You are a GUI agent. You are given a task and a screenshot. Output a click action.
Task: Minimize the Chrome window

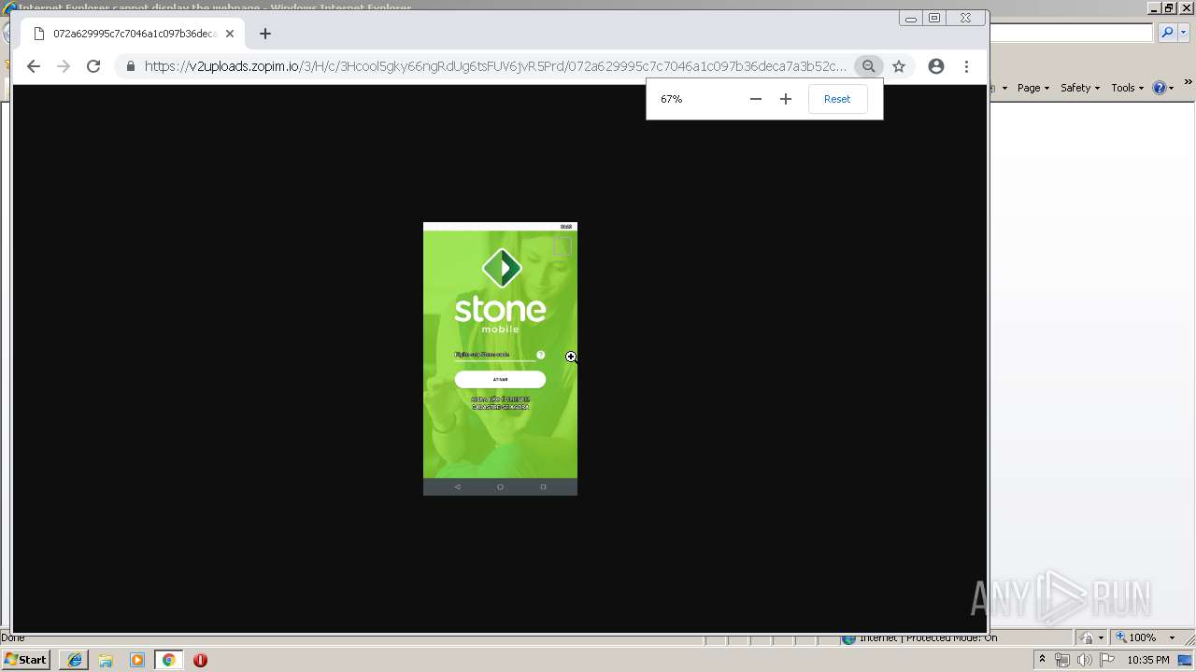pos(911,18)
